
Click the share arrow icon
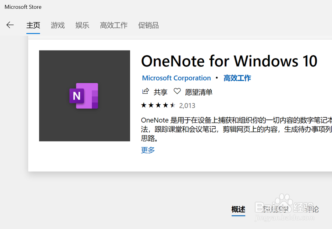point(145,91)
